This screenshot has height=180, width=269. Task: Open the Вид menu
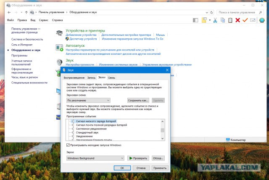(33, 20)
